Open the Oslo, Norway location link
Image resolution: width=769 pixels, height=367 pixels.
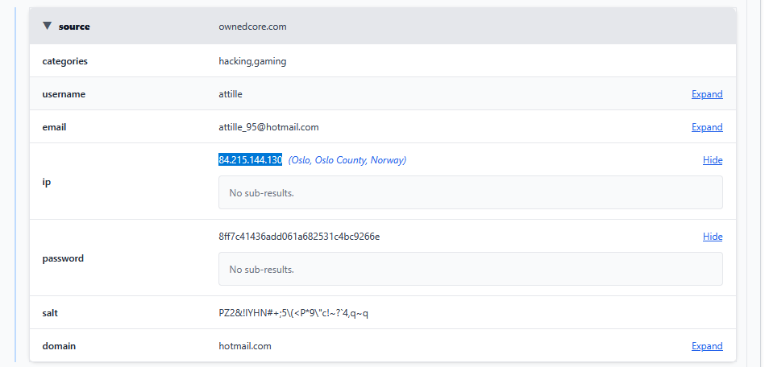[347, 160]
